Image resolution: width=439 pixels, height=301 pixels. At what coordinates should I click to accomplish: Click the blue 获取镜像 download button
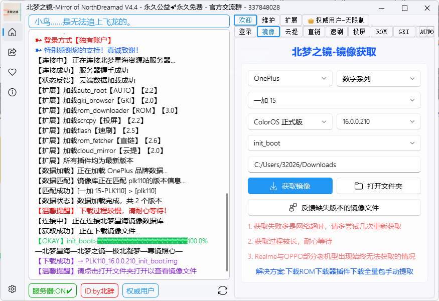pos(290,186)
